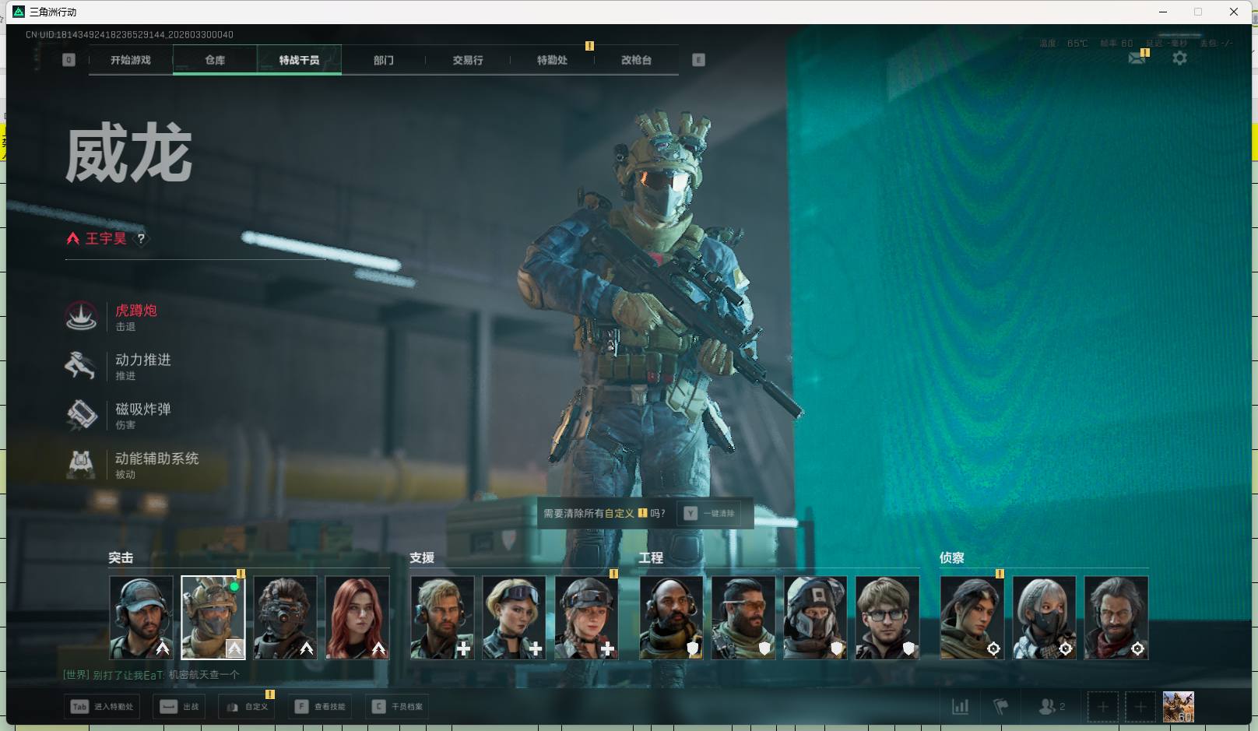Click the 王宇昊 operator name text
Image resolution: width=1258 pixels, height=731 pixels.
pyautogui.click(x=106, y=238)
